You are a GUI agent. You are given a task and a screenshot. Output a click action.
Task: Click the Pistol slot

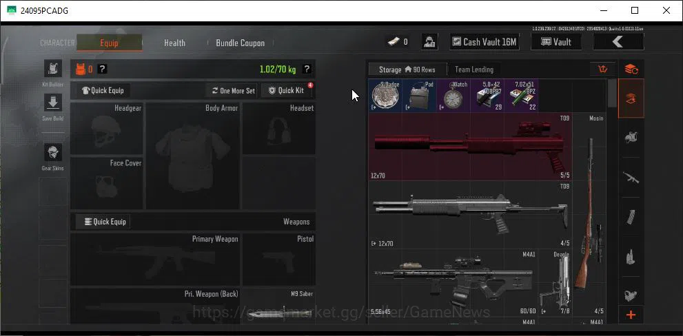278,260
